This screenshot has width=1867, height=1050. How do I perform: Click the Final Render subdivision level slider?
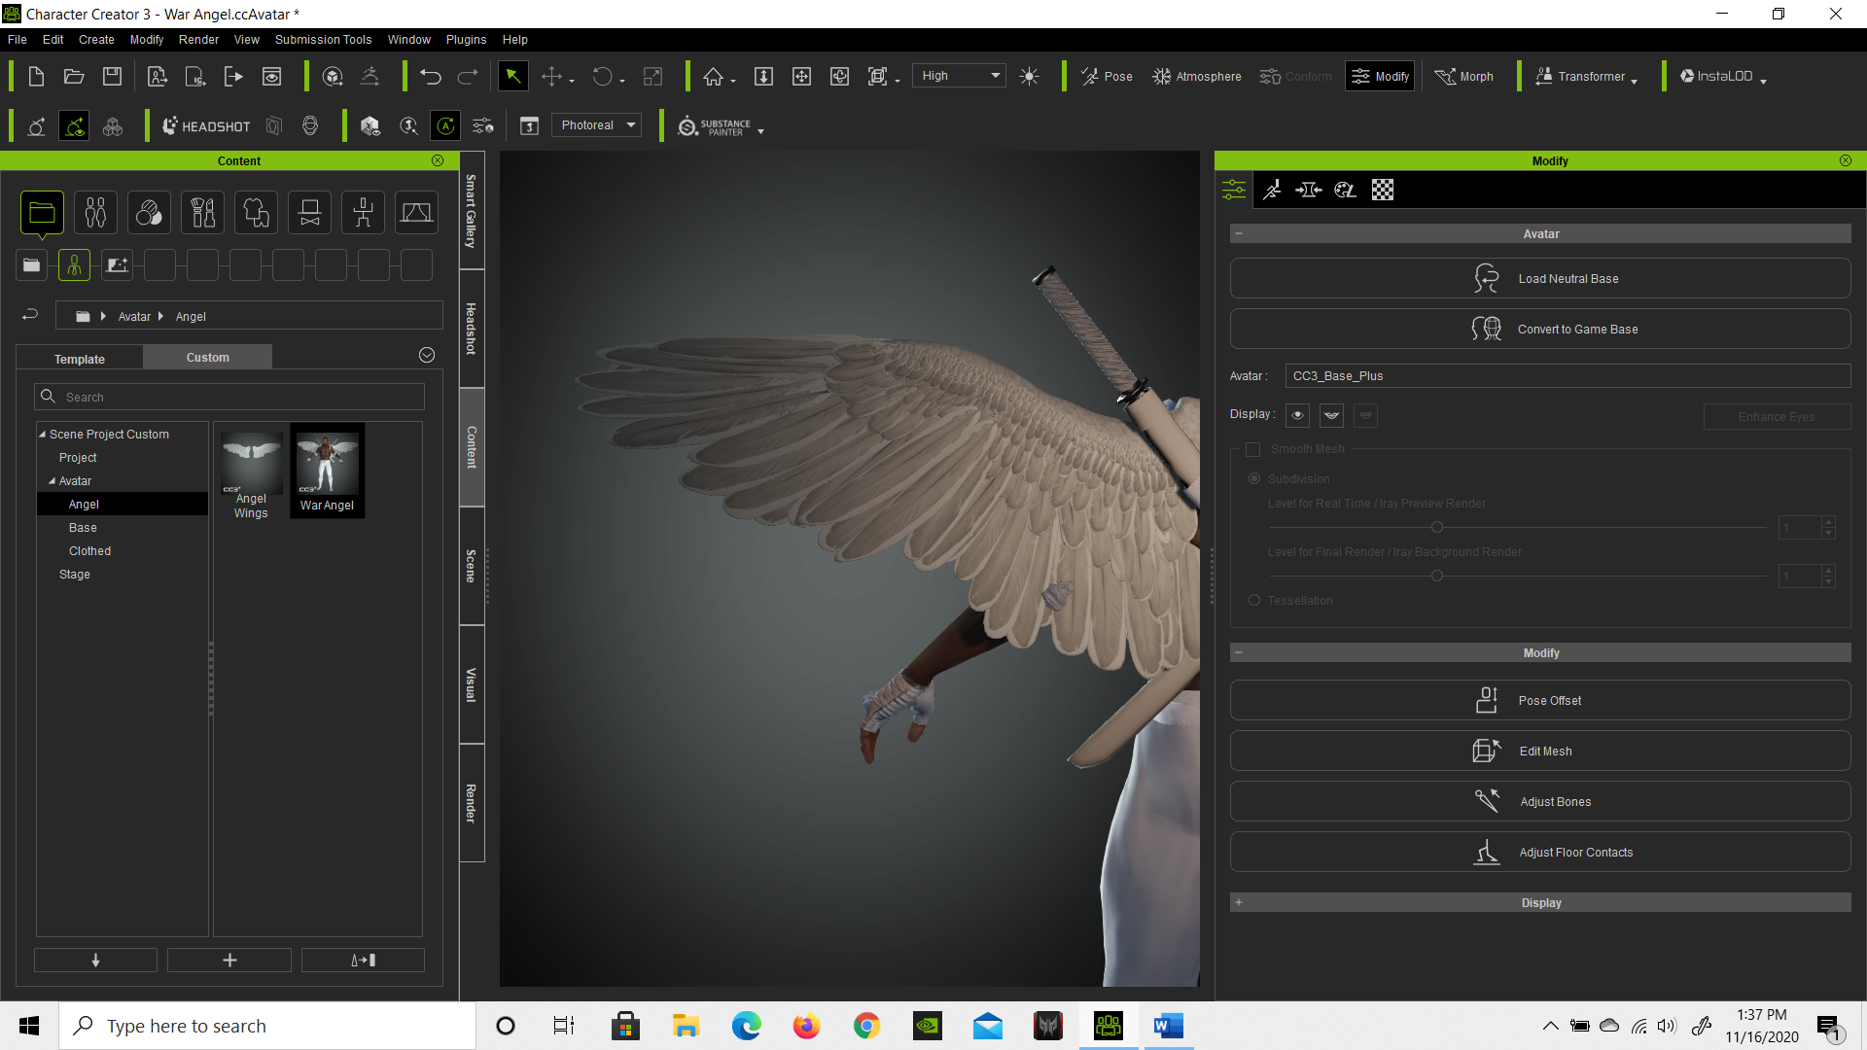(1517, 576)
